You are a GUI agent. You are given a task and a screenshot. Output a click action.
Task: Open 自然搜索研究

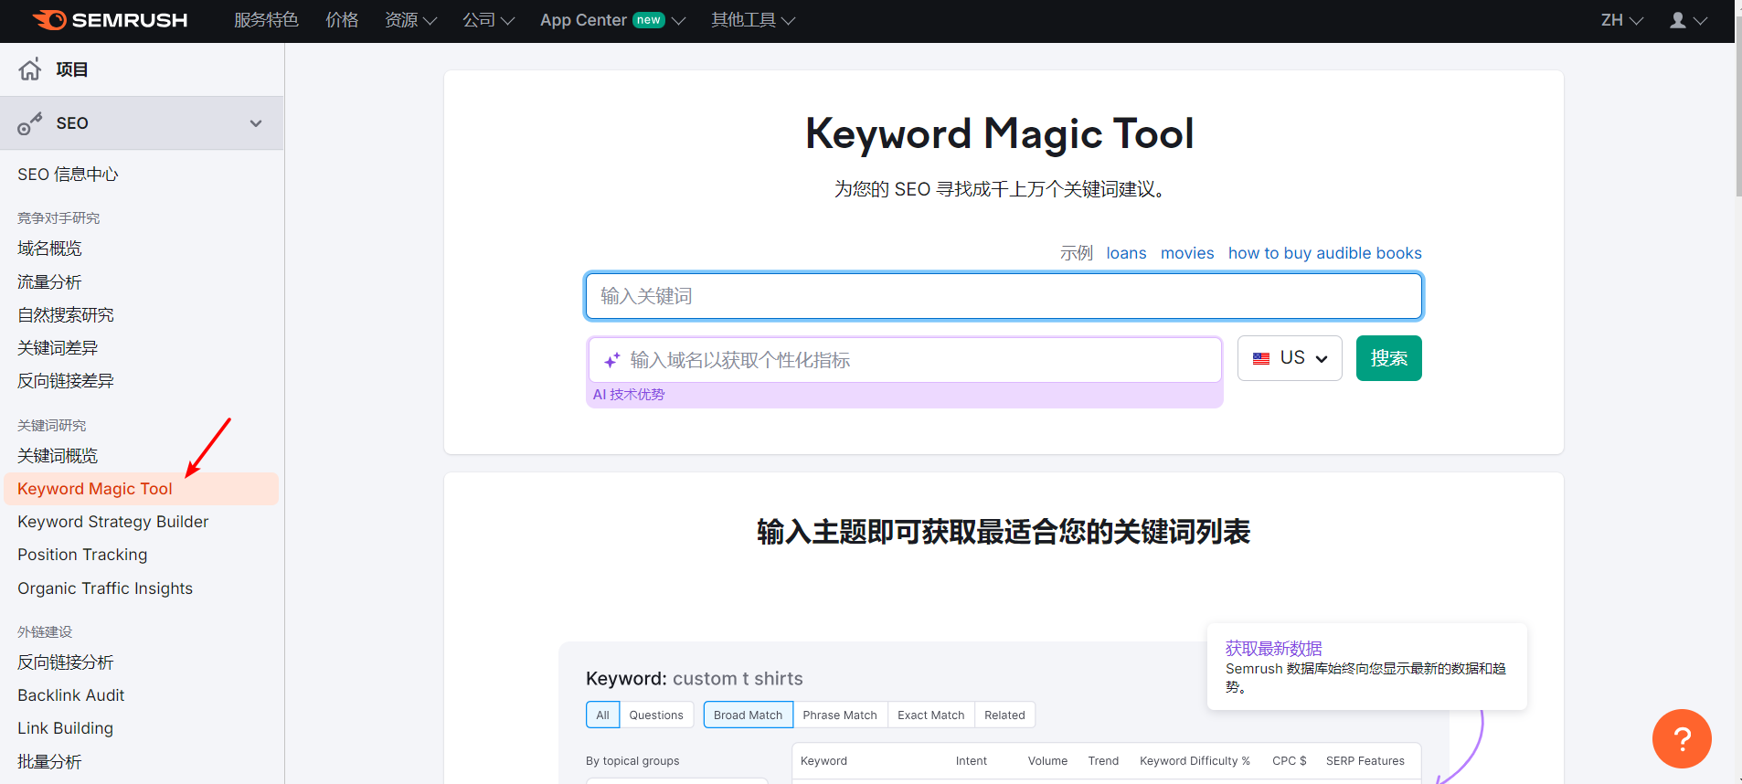pyautogui.click(x=66, y=315)
